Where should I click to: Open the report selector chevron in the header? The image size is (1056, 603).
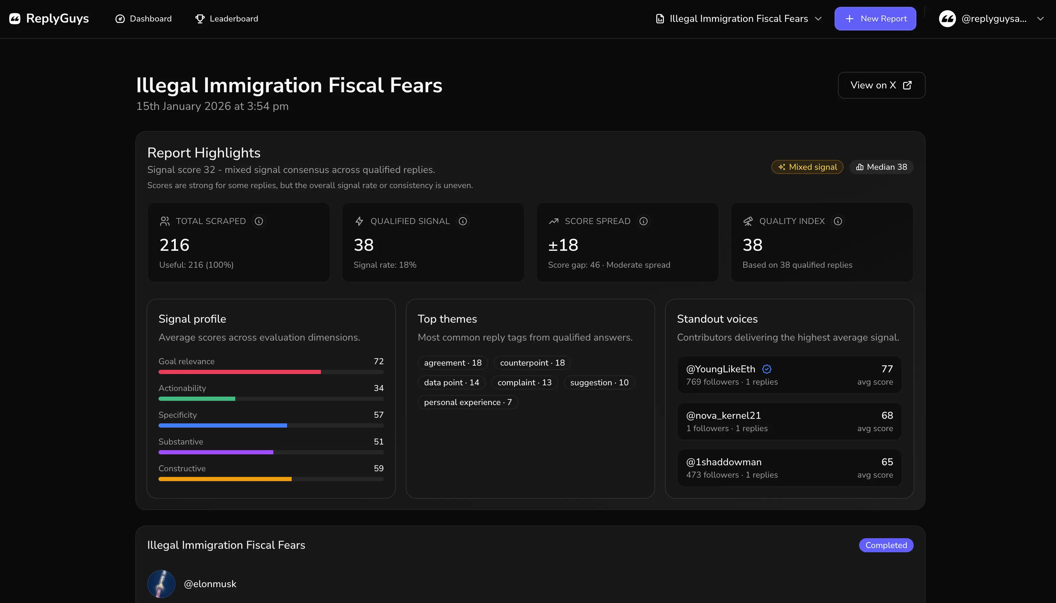point(818,19)
